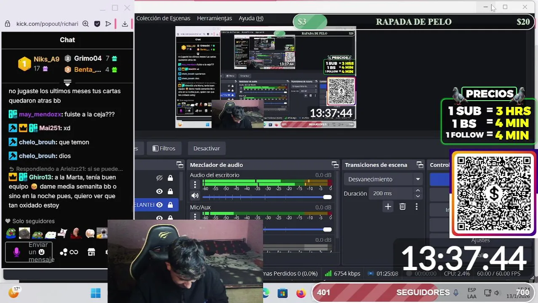Toggle lock on the hidden first source row
The height and width of the screenshot is (303, 538).
pos(170,178)
